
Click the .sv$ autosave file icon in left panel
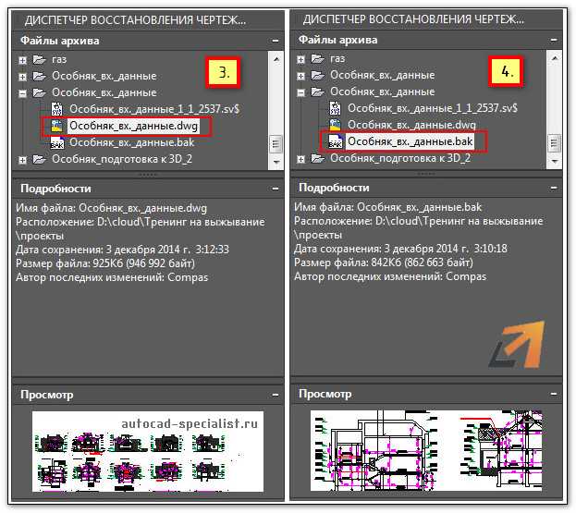tap(57, 109)
